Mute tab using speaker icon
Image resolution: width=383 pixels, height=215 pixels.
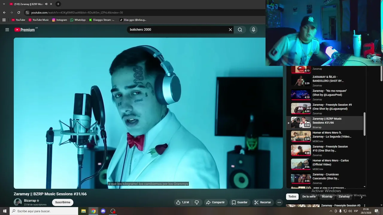tap(46, 4)
